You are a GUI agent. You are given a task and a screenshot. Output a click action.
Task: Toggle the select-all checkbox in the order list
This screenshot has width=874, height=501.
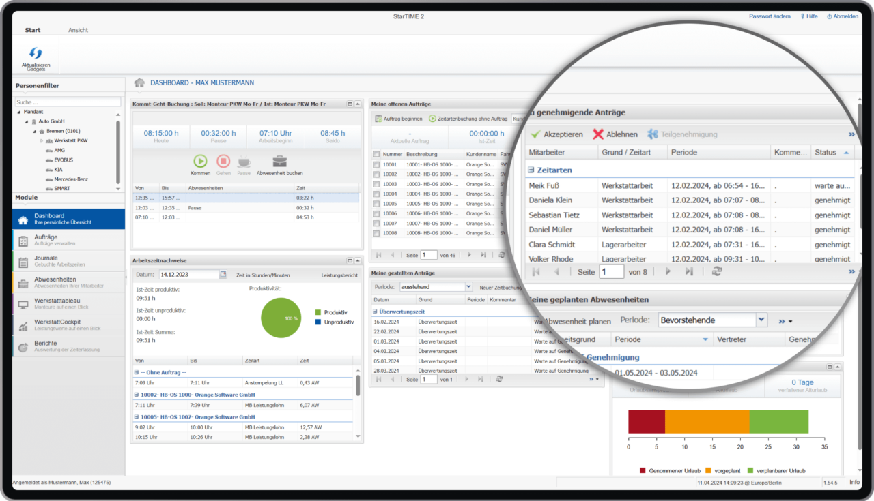[376, 153]
